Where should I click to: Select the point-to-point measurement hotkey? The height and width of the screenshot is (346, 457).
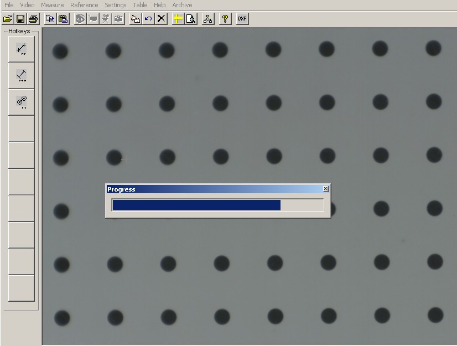(22, 49)
